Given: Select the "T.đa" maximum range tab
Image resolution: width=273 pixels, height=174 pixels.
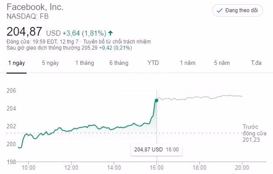Looking at the screenshot, I should click(x=256, y=63).
